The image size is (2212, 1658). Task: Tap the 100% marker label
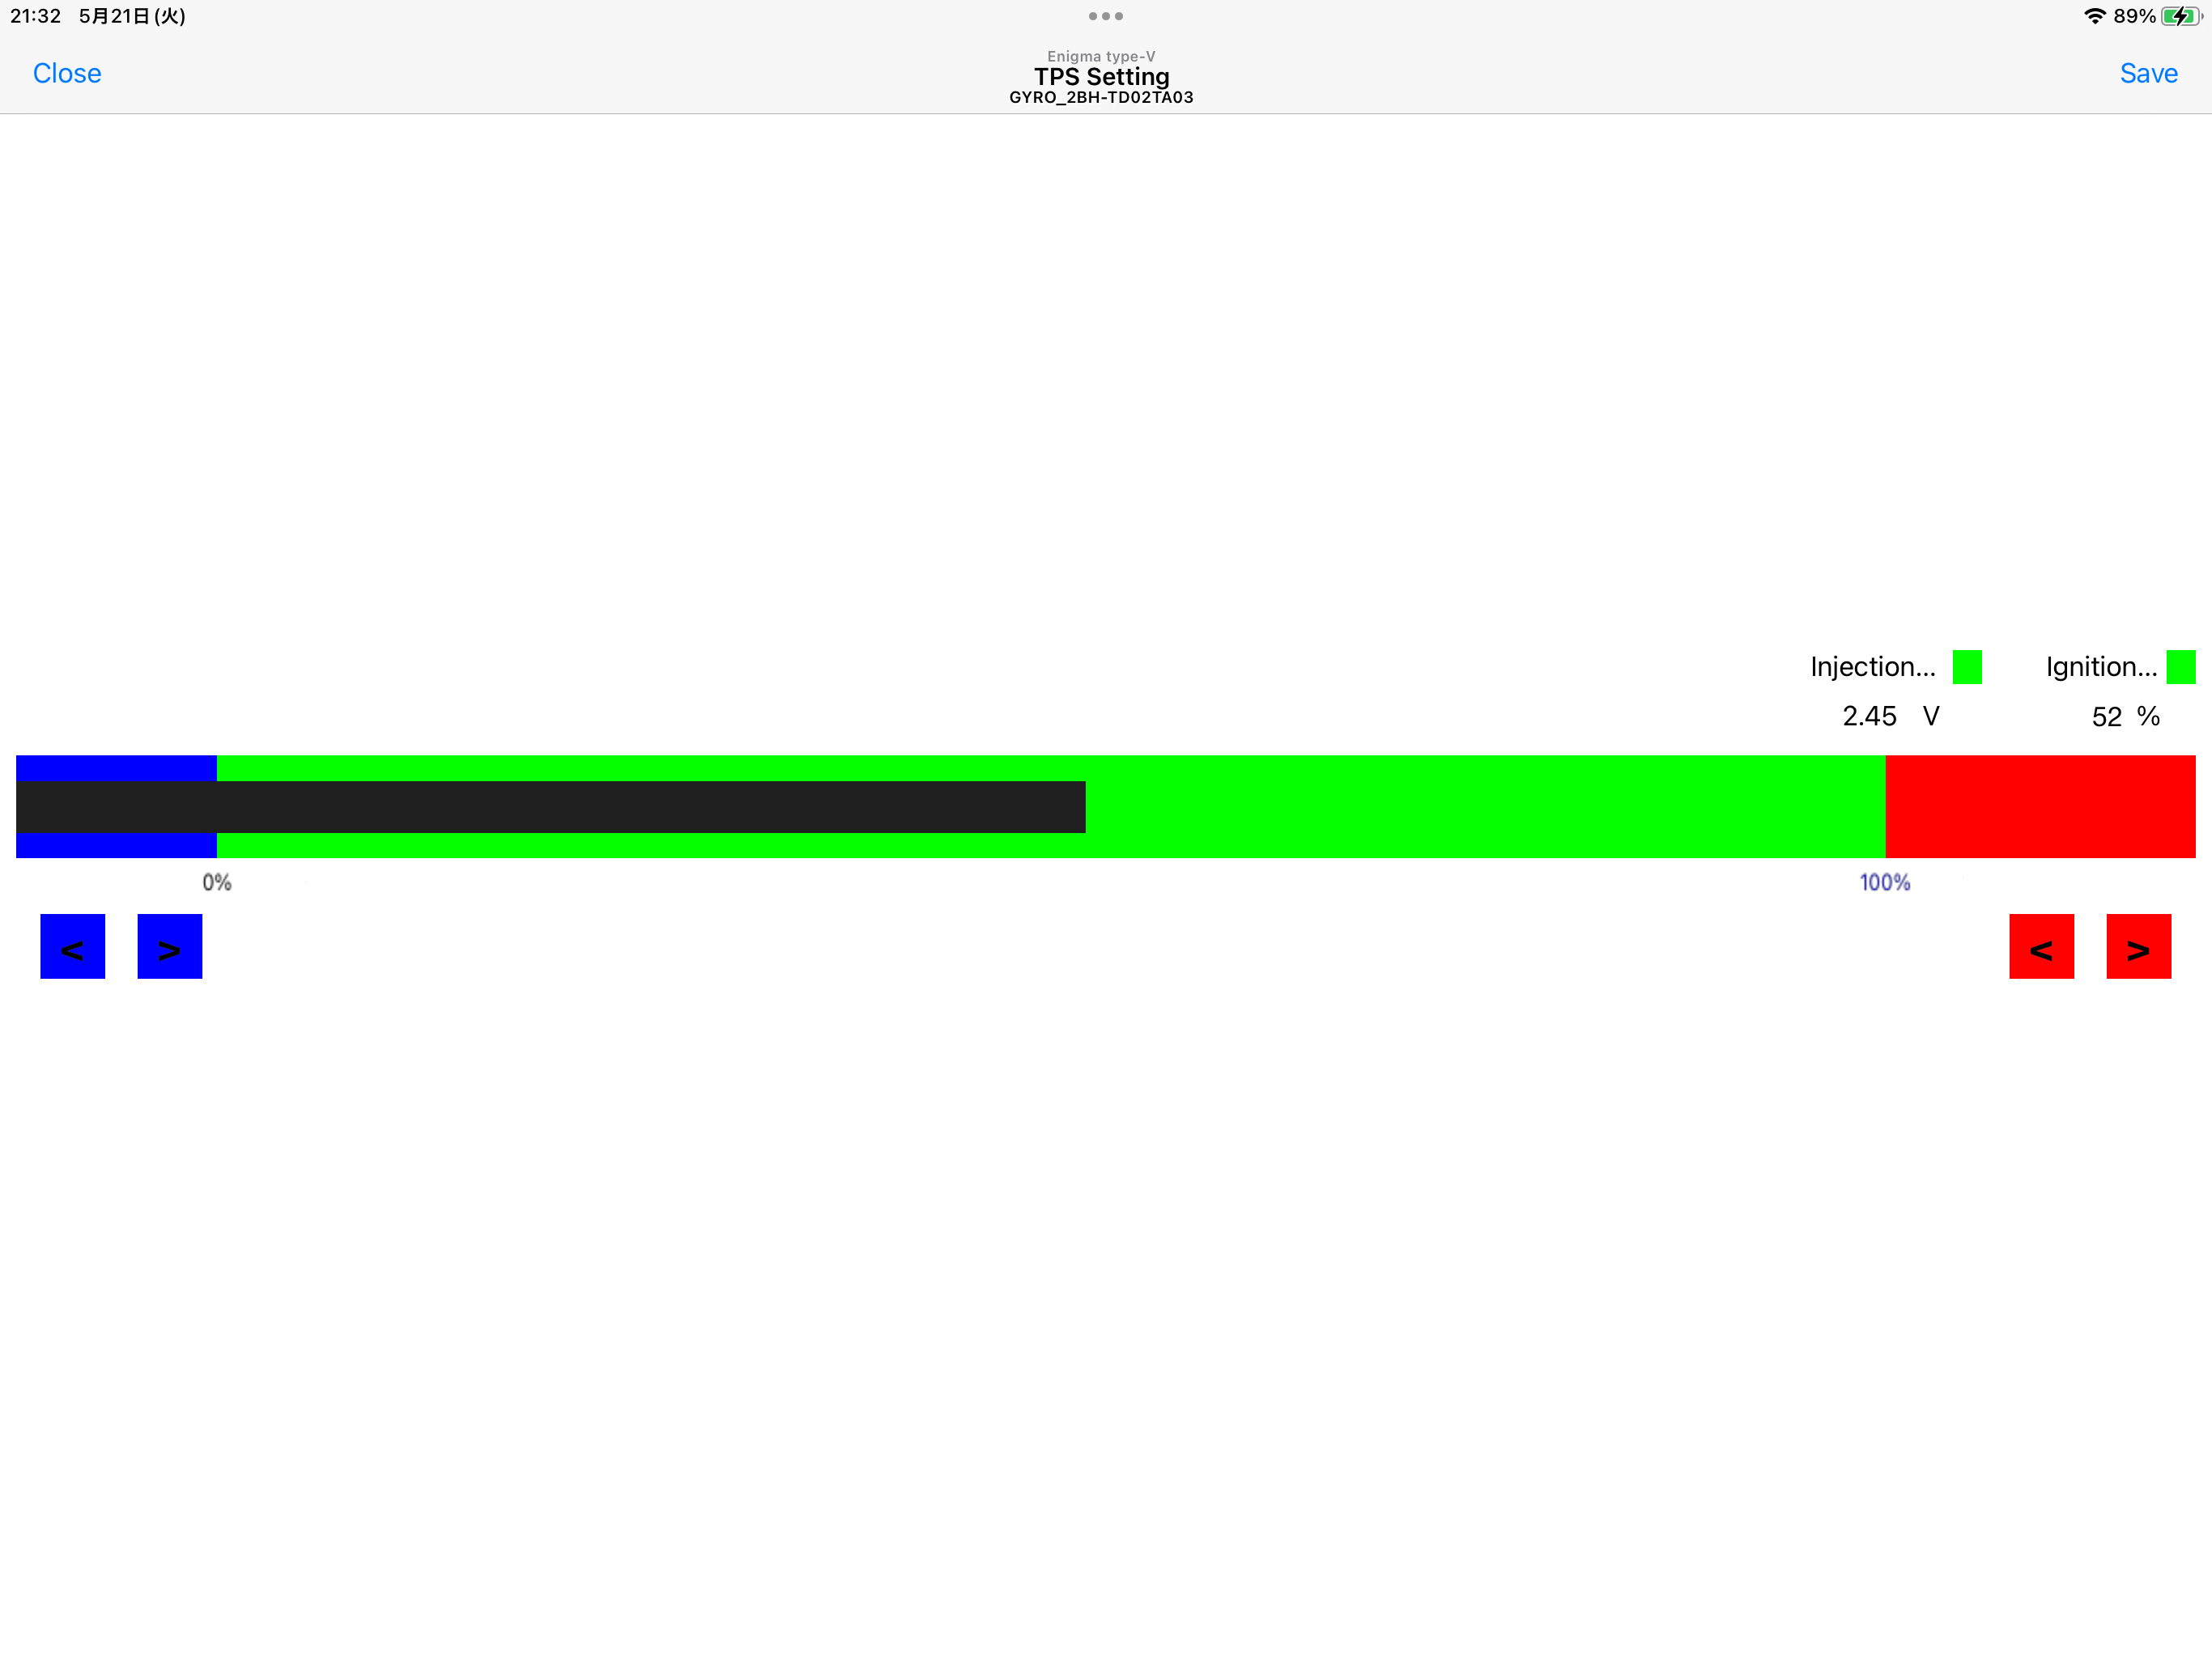1884,882
